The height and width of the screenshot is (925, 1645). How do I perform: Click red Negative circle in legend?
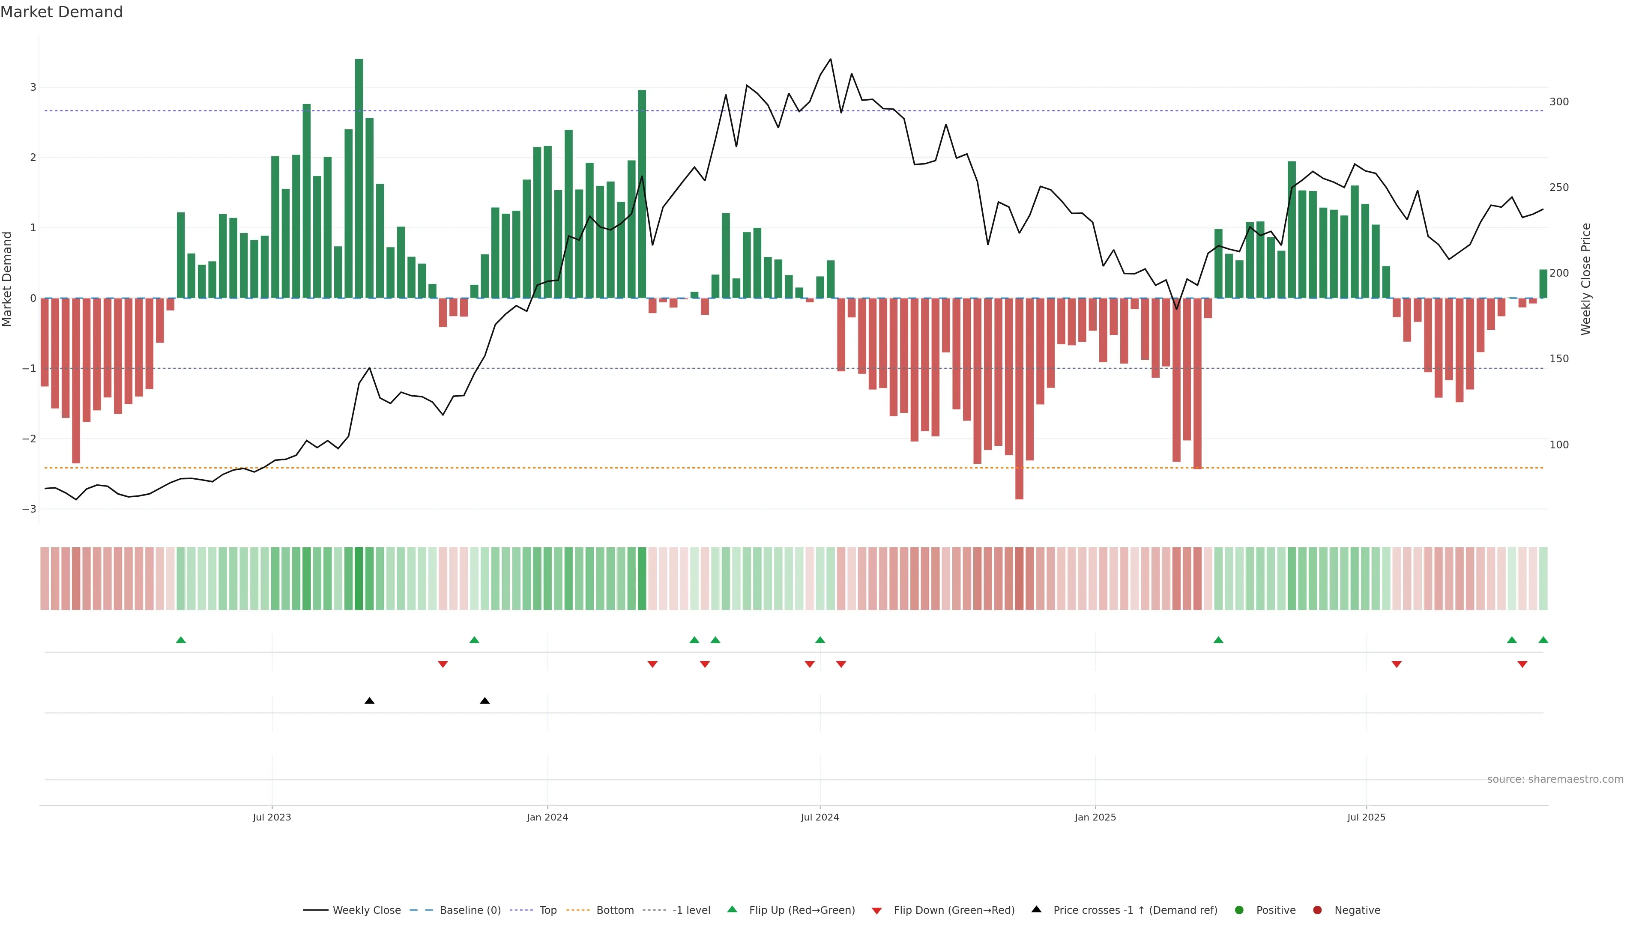tap(1317, 910)
